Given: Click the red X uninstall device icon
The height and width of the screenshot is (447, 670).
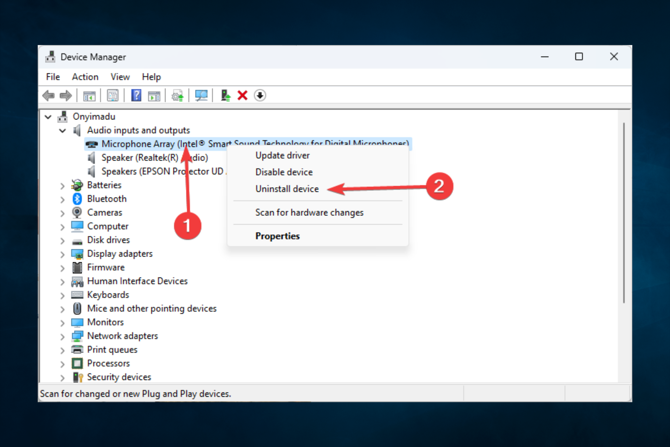Looking at the screenshot, I should point(242,95).
